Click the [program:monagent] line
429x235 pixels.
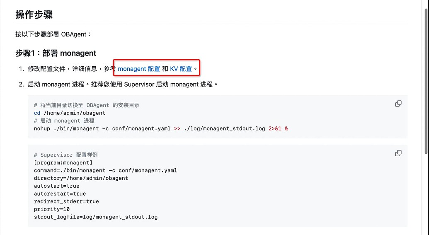pos(63,163)
